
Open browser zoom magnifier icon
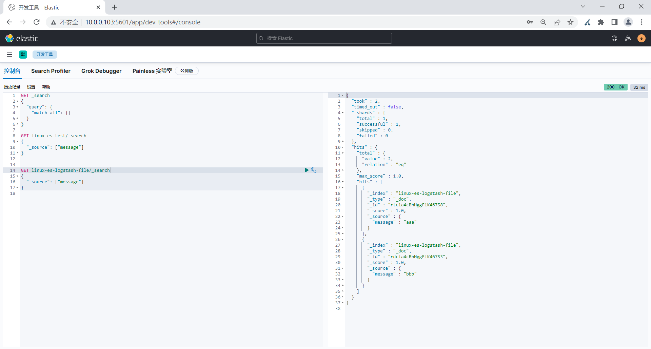point(543,22)
